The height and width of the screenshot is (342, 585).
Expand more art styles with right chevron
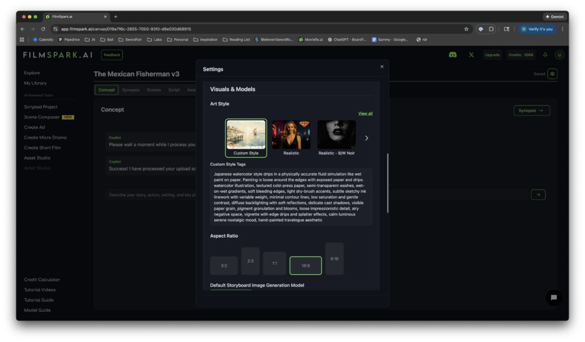tap(366, 137)
